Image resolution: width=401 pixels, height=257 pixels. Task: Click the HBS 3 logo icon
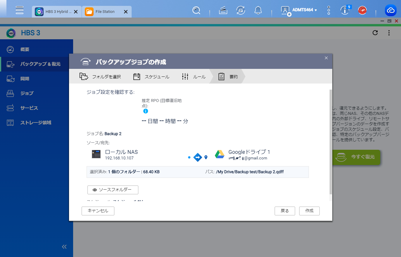pos(11,33)
